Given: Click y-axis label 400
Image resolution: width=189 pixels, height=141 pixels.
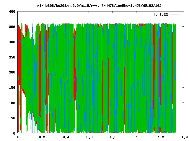Looking at the screenshot, I should pyautogui.click(x=12, y=12).
